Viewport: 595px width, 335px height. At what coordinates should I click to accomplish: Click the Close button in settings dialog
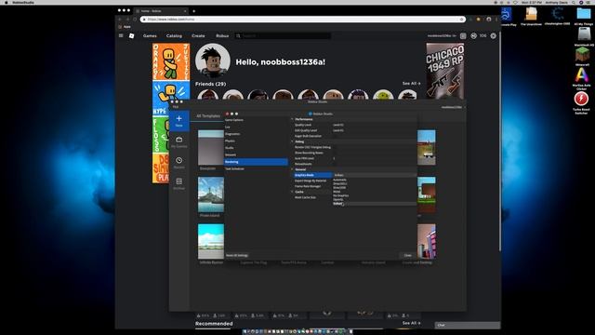[x=407, y=255]
